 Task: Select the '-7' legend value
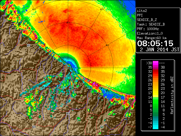coord(150,127)
